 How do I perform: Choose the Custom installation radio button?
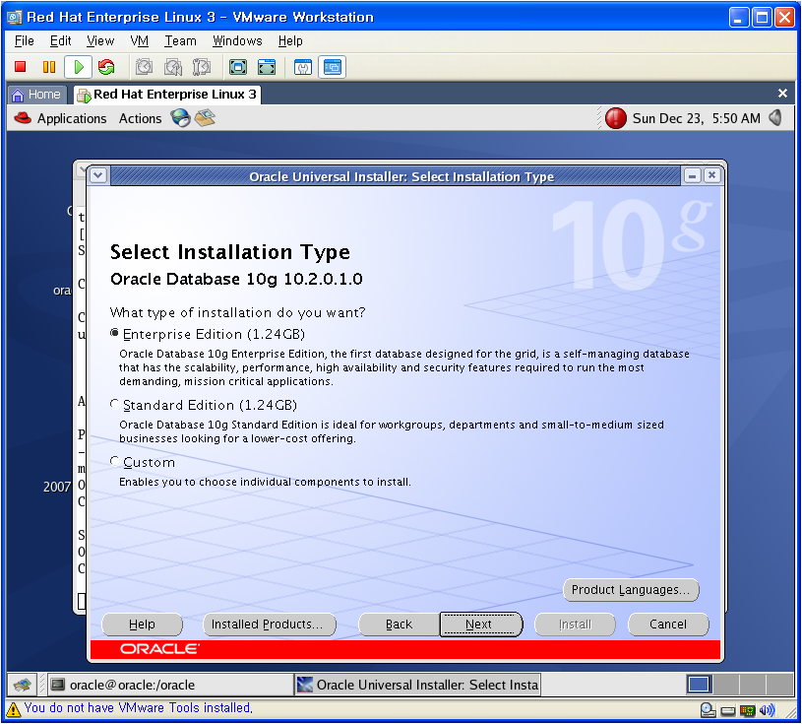[x=115, y=461]
